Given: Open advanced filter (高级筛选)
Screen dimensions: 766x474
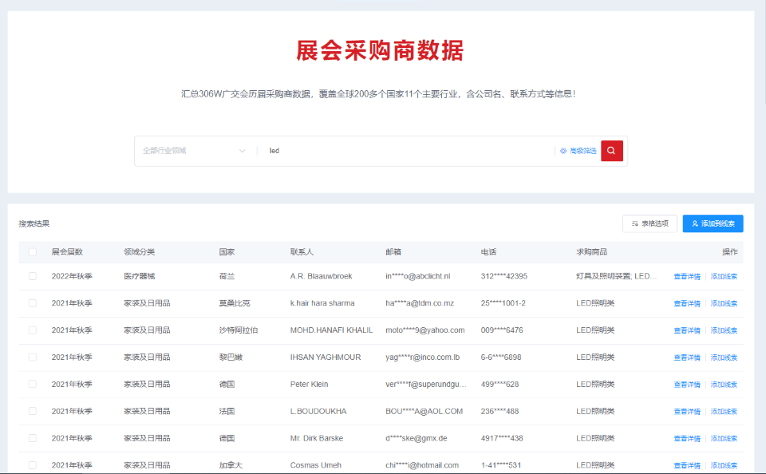Looking at the screenshot, I should click(578, 151).
